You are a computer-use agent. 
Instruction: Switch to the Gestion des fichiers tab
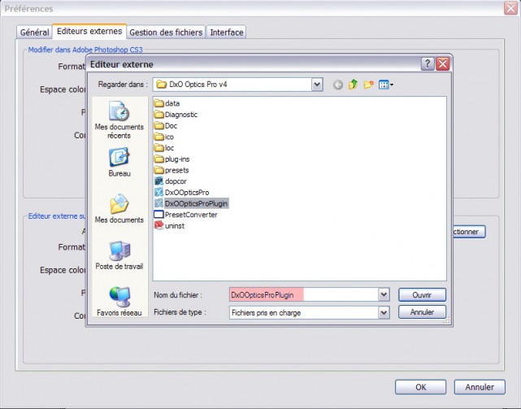tap(166, 33)
